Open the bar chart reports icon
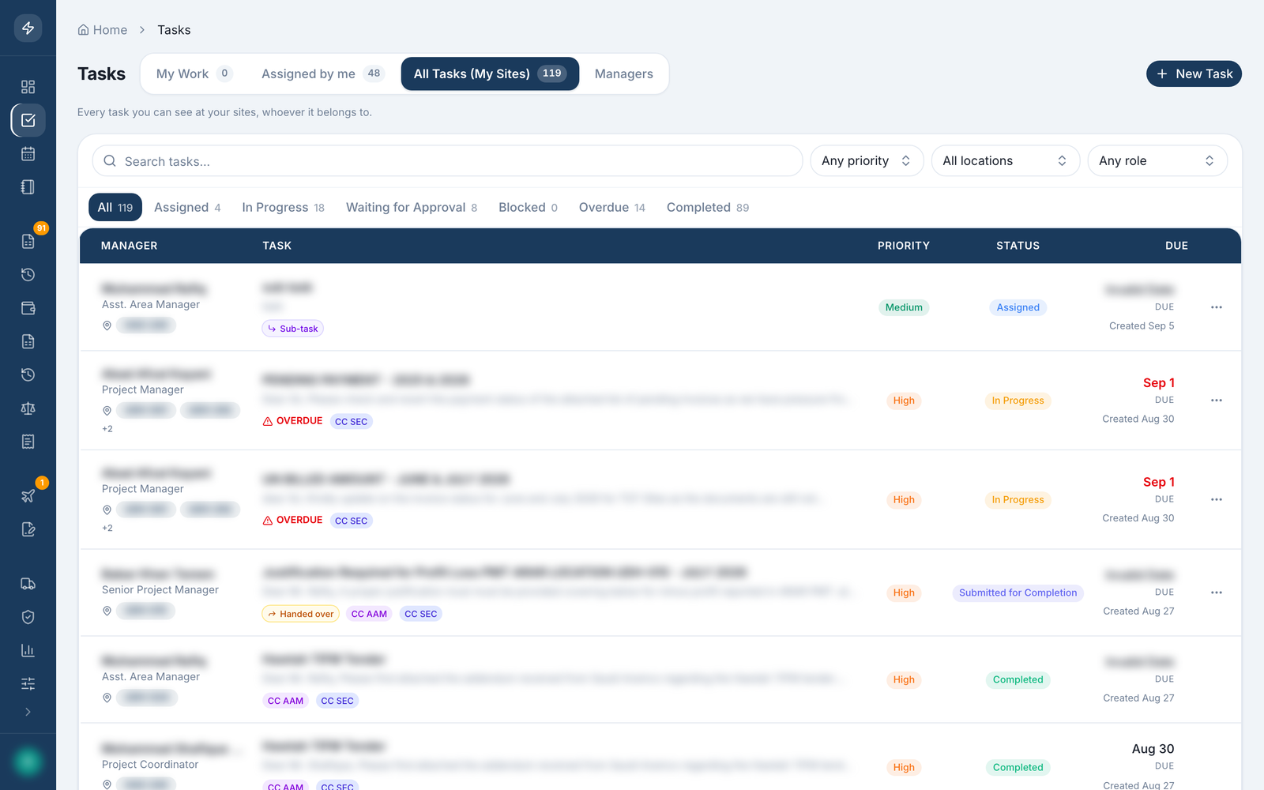The image size is (1264, 790). [x=28, y=650]
